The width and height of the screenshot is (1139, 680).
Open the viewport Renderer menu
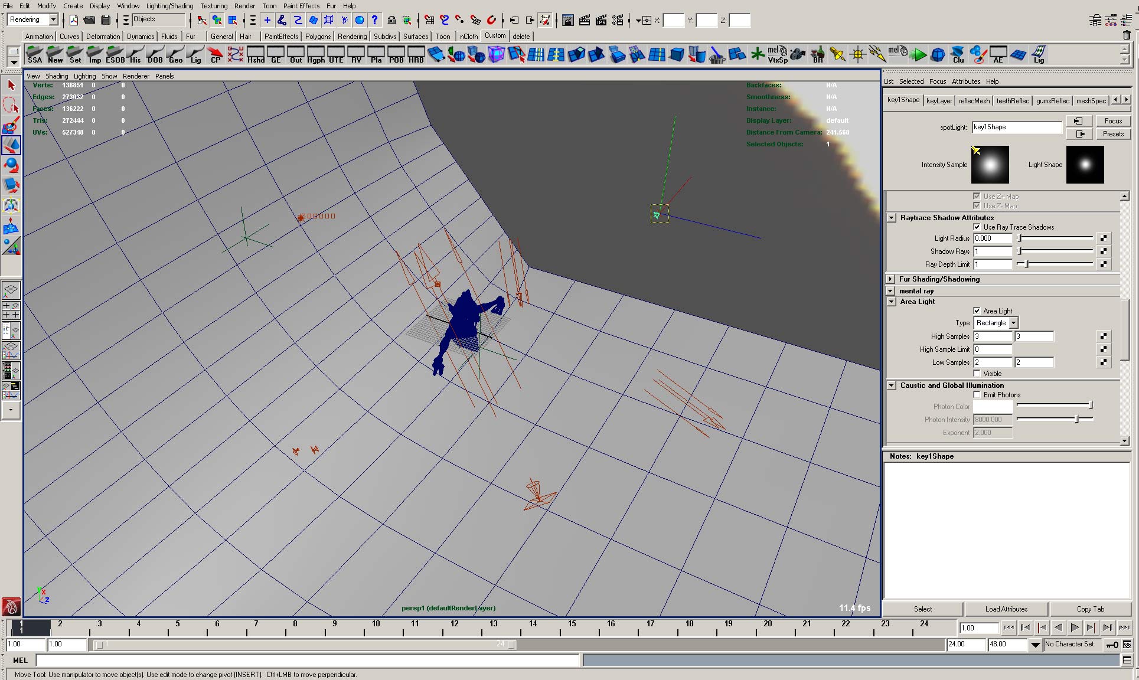pyautogui.click(x=136, y=76)
